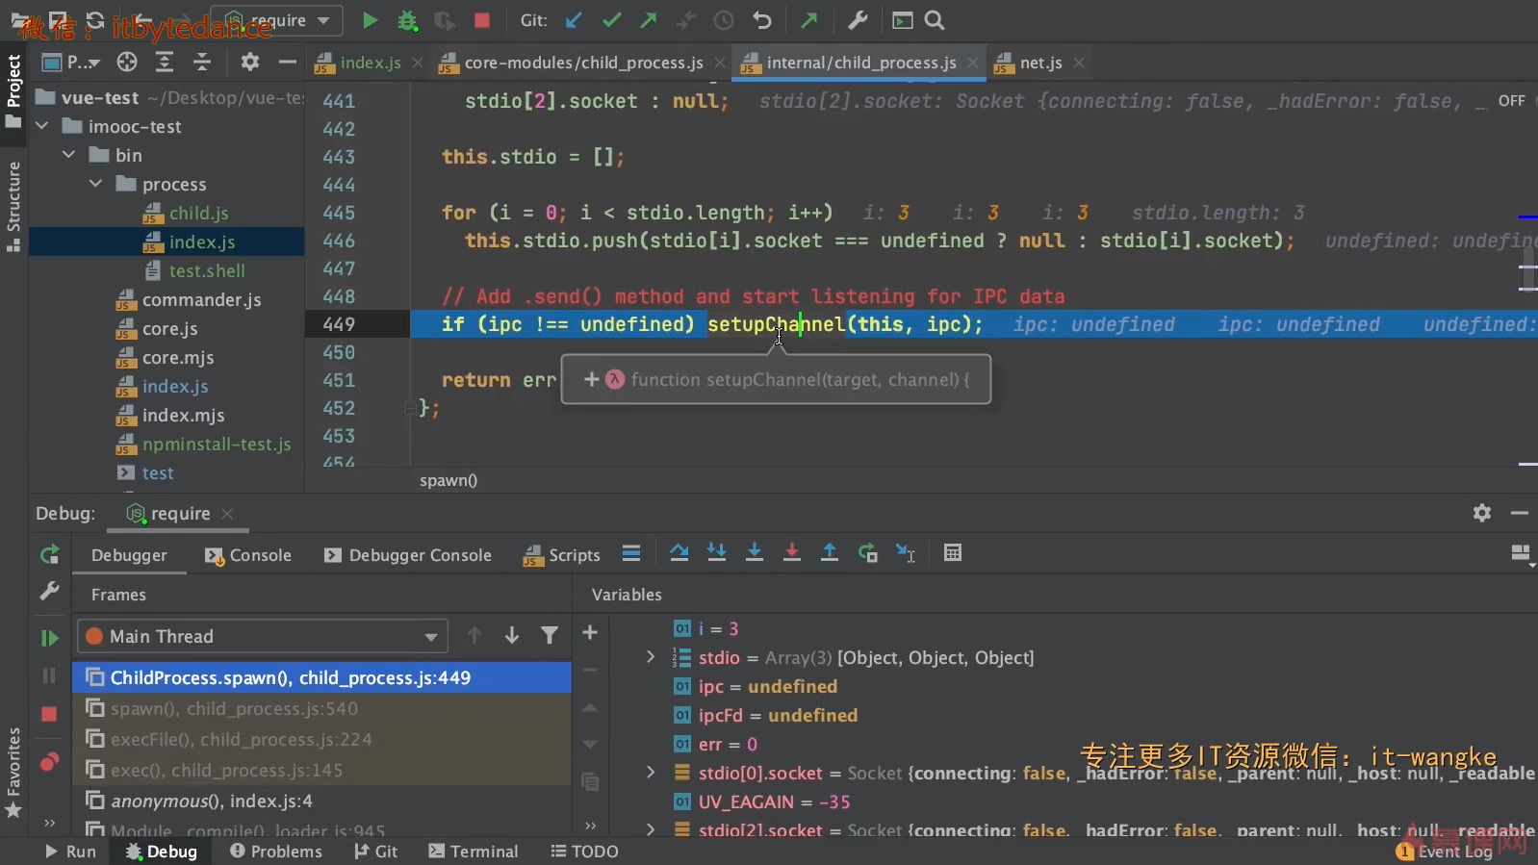Open Event Log
Viewport: 1538px width, 865px height.
click(1446, 852)
